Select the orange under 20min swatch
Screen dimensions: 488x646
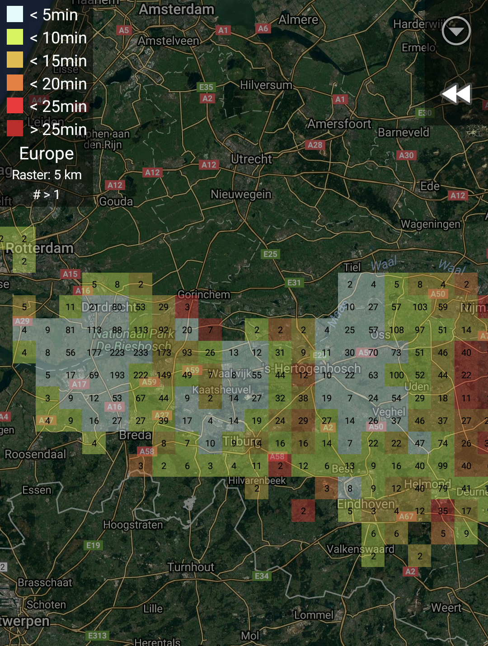pyautogui.click(x=15, y=83)
